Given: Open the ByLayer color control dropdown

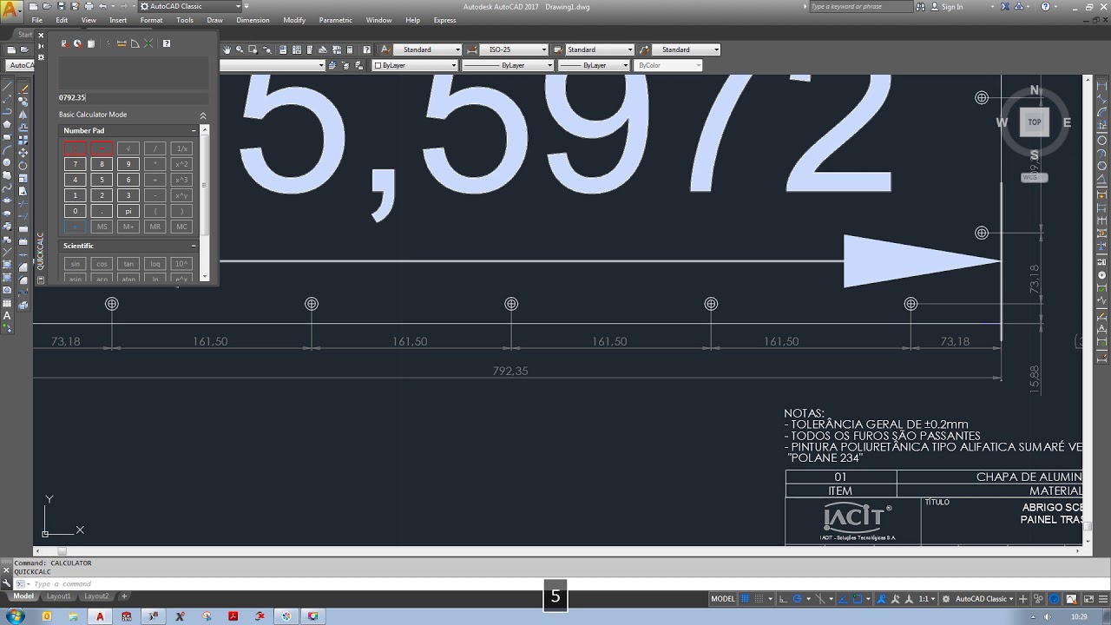Looking at the screenshot, I should click(415, 65).
